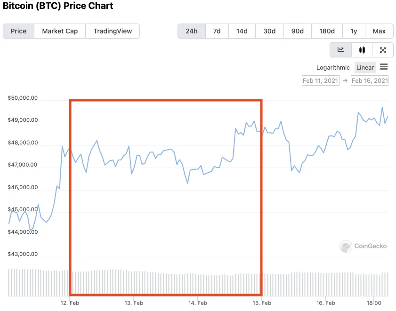Screen dimensions: 396x311
Task: Edit the Feb 11, 2021 start date
Action: pos(320,80)
